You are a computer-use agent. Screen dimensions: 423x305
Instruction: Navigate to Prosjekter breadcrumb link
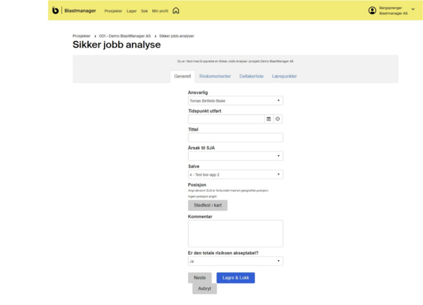[x=82, y=36]
